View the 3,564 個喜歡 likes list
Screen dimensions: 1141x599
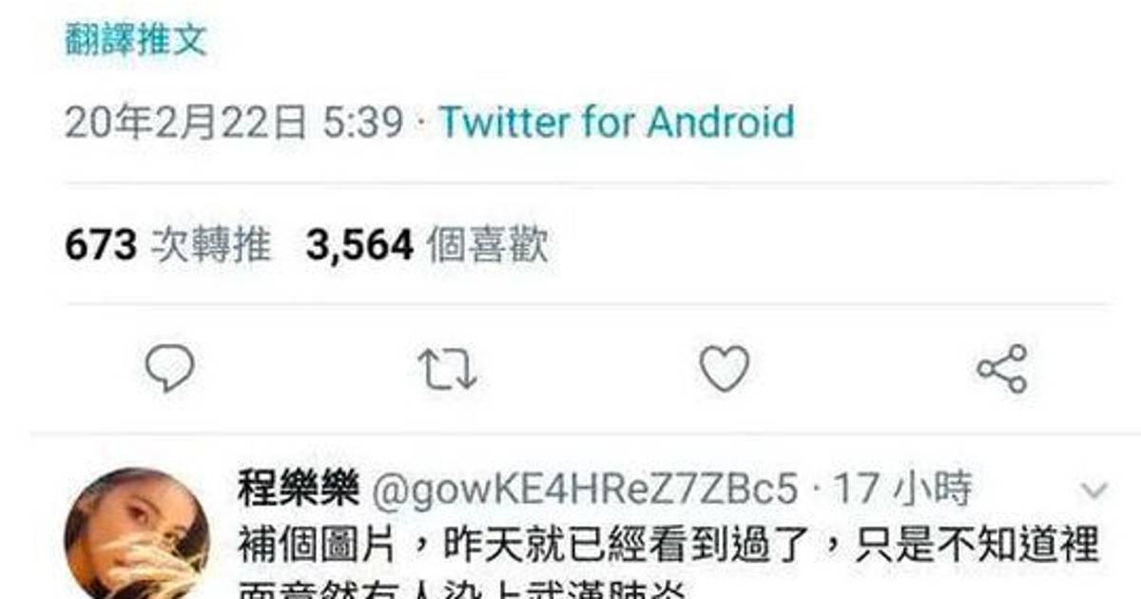point(427,246)
